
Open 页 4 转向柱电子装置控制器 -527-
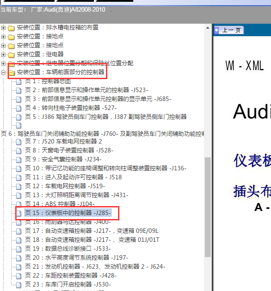[x=71, y=108]
